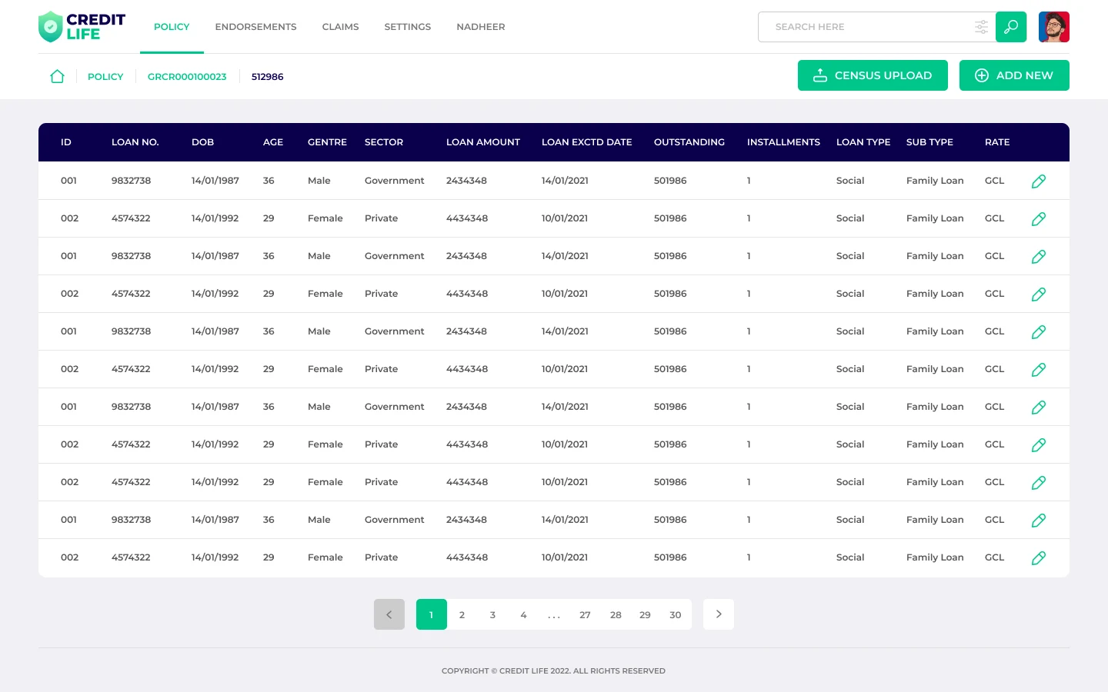Click the Installments column header

(x=783, y=142)
